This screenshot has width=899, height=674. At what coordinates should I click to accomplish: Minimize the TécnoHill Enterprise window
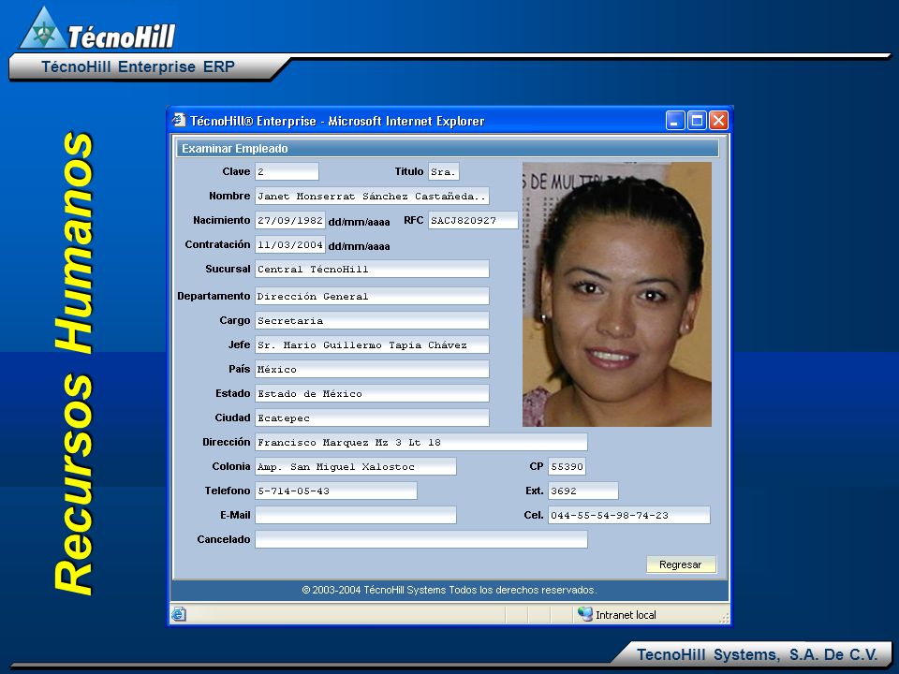tap(675, 121)
